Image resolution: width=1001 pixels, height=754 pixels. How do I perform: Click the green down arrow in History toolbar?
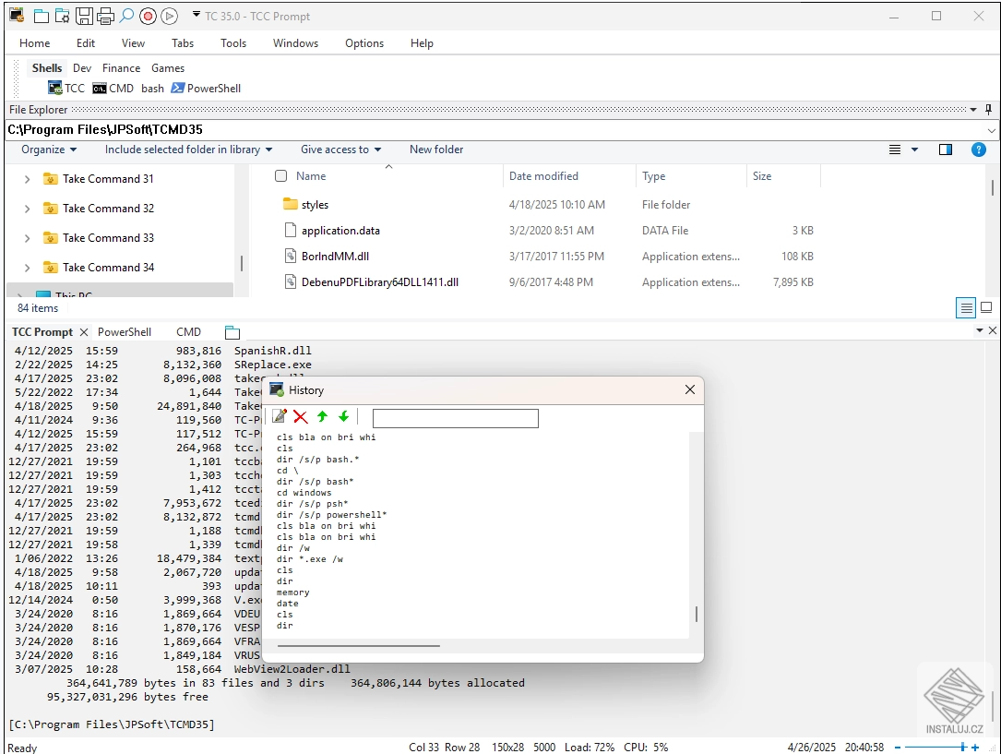point(344,417)
